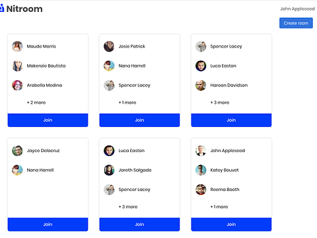Click Josie Patrick's avatar
Image resolution: width=317 pixels, height=238 pixels.
click(x=109, y=46)
